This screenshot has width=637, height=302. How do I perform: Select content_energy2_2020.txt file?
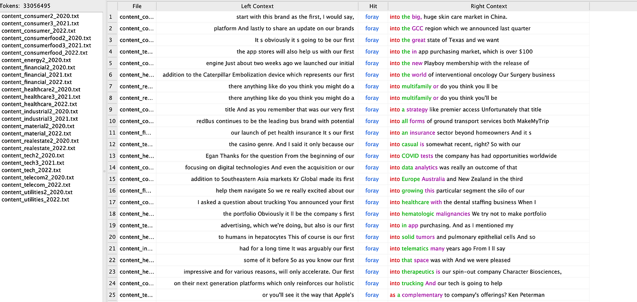coord(36,60)
